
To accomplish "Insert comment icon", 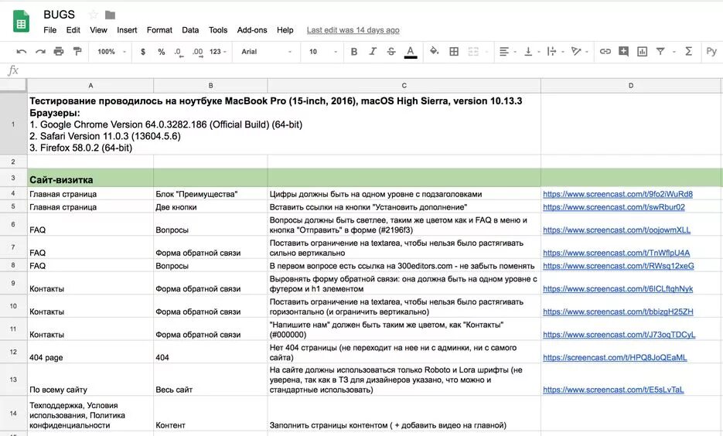I will point(623,51).
